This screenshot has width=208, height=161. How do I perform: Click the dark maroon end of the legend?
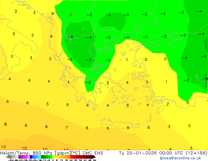(x=93, y=157)
